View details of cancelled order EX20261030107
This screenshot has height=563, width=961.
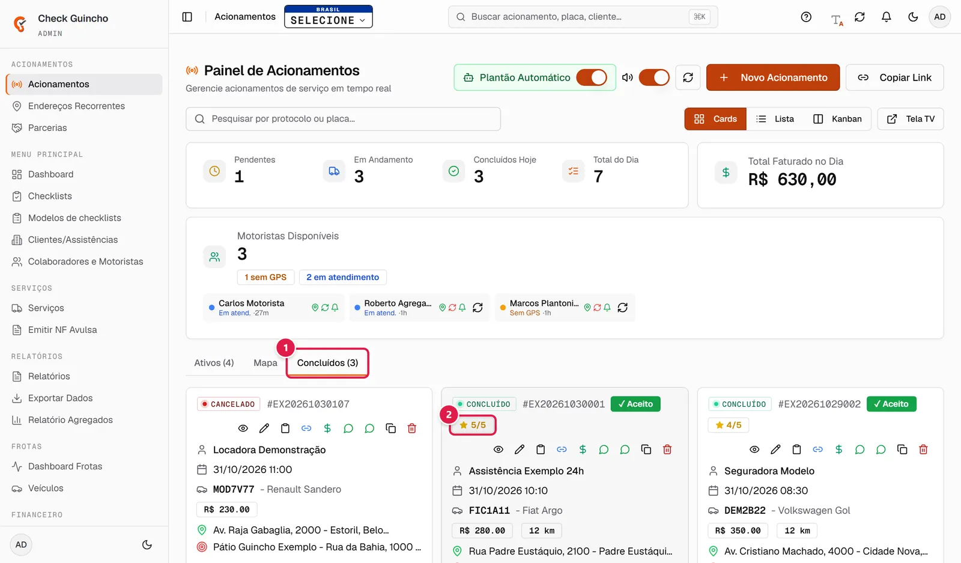point(243,428)
